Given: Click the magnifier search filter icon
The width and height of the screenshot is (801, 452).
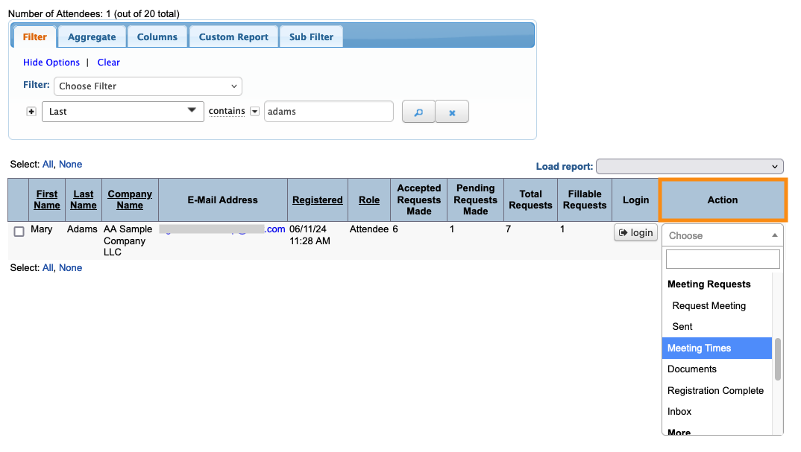Looking at the screenshot, I should (418, 112).
